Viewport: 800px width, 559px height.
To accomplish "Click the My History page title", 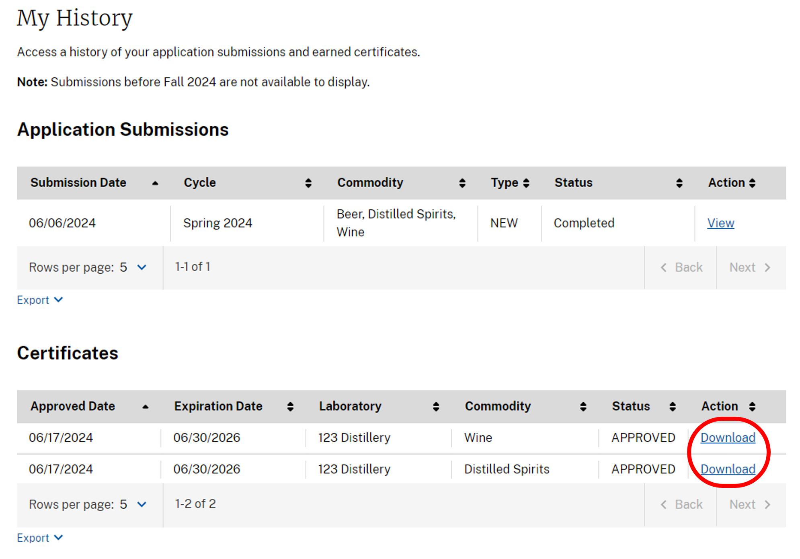I will click(75, 18).
